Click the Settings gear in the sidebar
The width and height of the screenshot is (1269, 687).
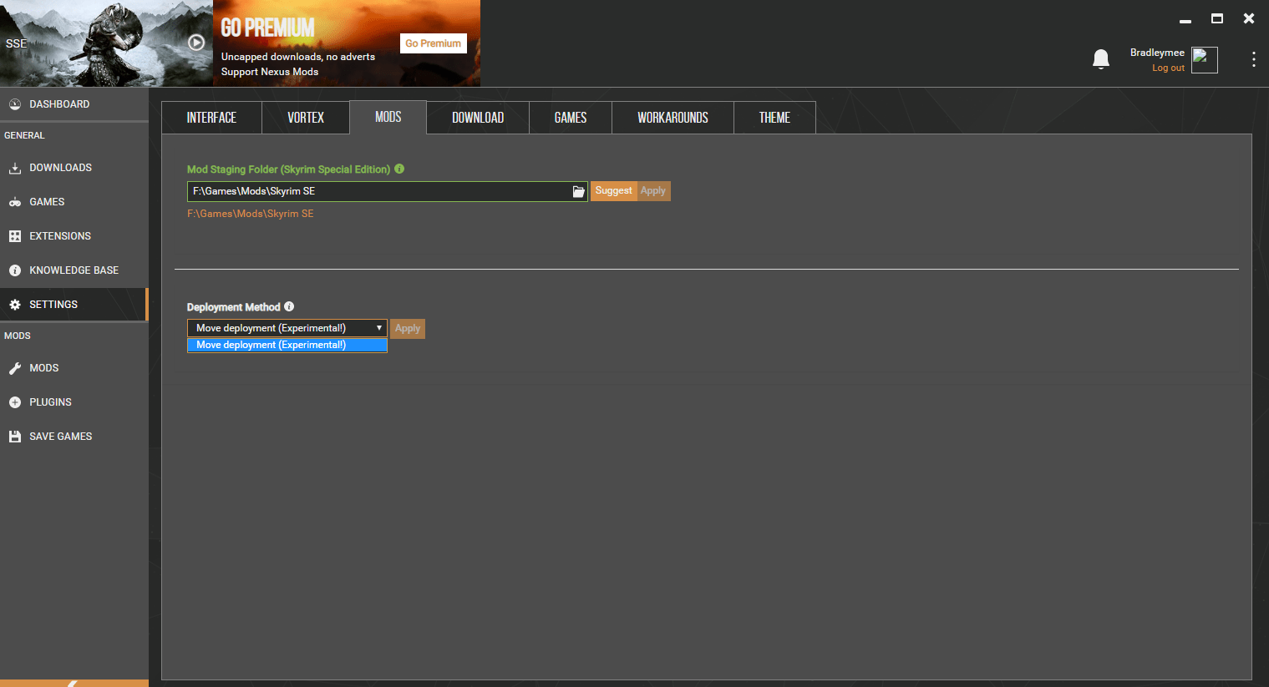pyautogui.click(x=53, y=304)
